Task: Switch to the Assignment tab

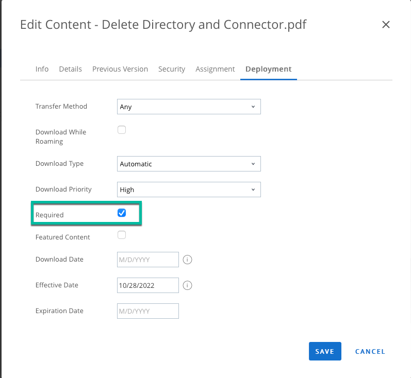Action: [215, 69]
